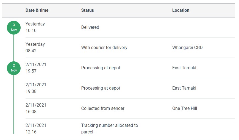Click the Date & time column header
The height and width of the screenshot is (140, 239).
coord(37,10)
